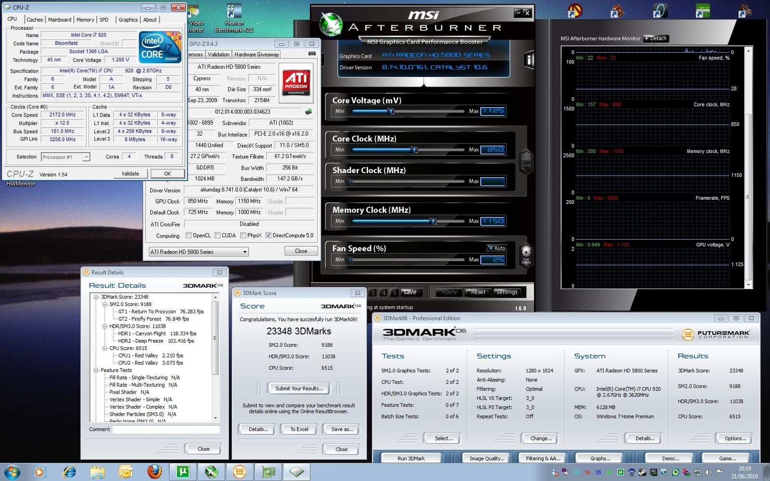This screenshot has height=481, width=770.
Task: Open the Windows Start menu orb
Action: [12, 472]
